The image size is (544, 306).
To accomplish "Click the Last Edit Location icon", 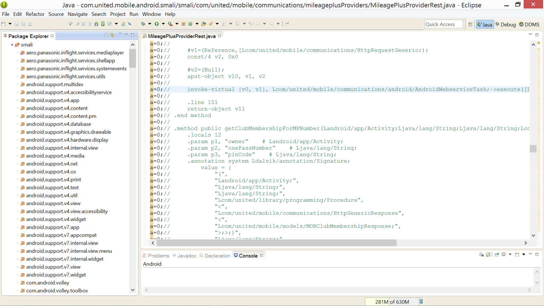I will click(251, 24).
